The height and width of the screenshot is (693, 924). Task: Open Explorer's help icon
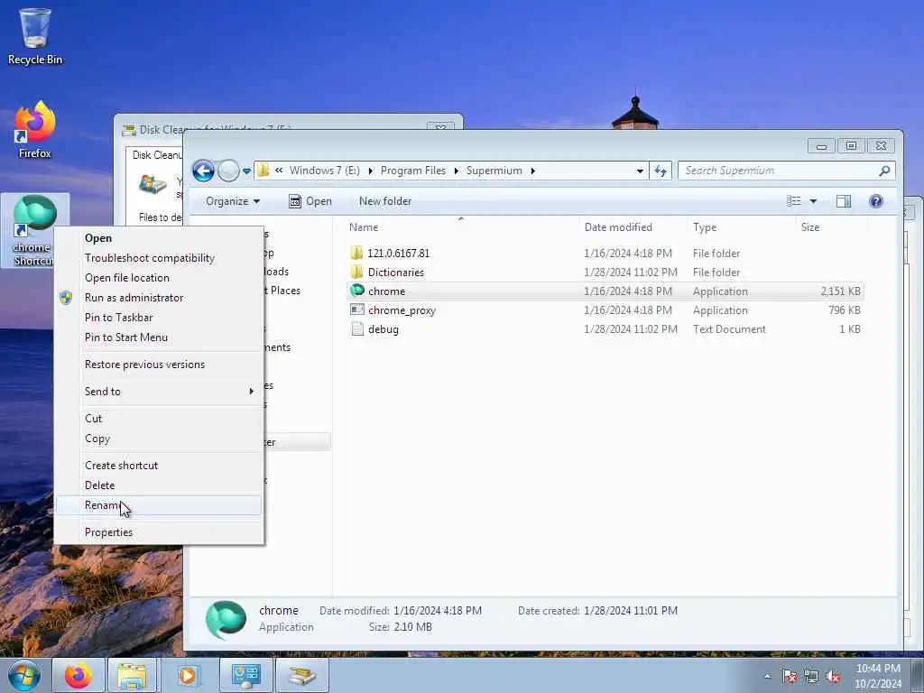875,201
